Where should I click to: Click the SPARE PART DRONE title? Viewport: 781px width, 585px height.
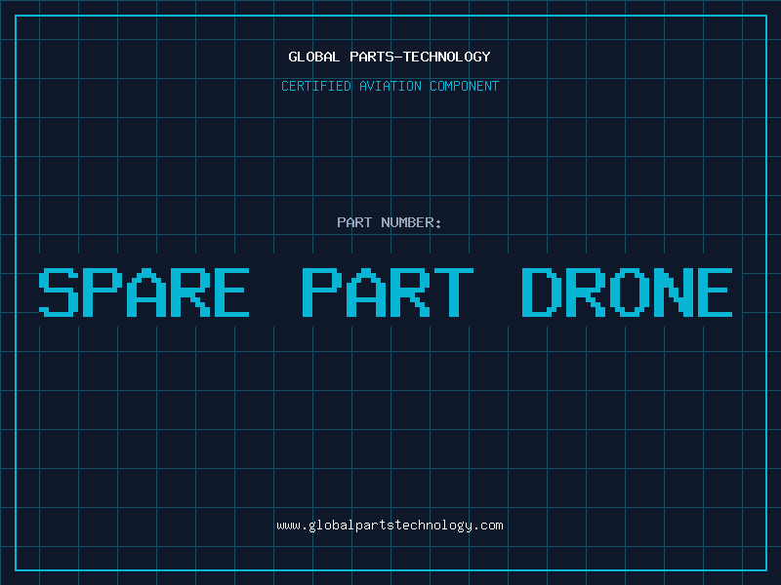[386, 292]
